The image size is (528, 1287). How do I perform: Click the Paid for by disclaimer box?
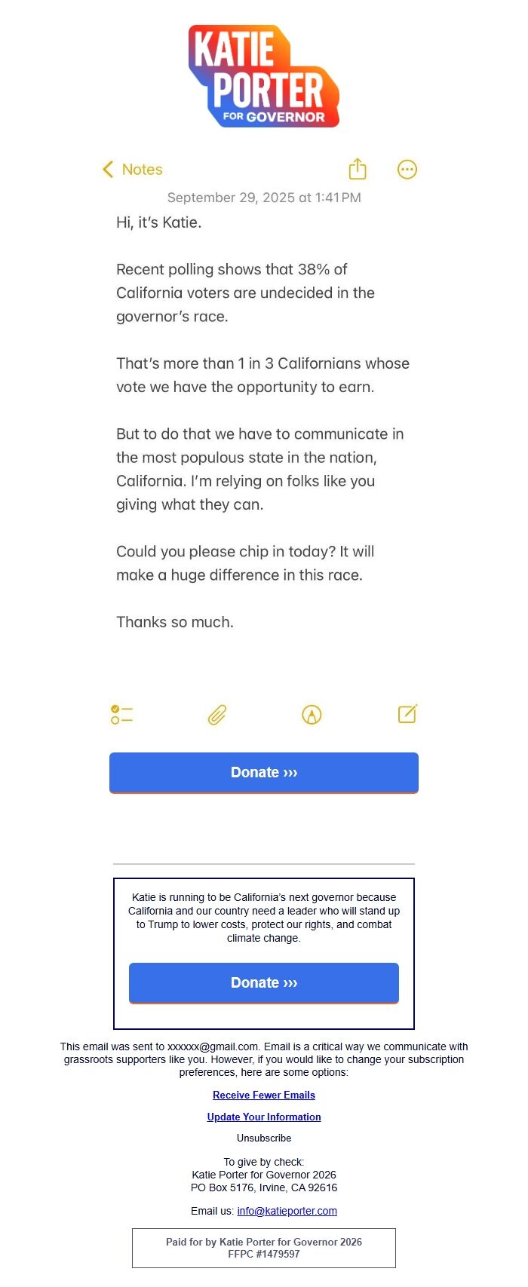(x=264, y=1248)
